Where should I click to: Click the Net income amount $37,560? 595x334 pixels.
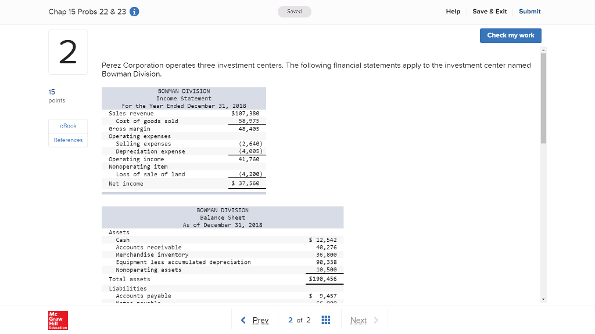(x=248, y=184)
